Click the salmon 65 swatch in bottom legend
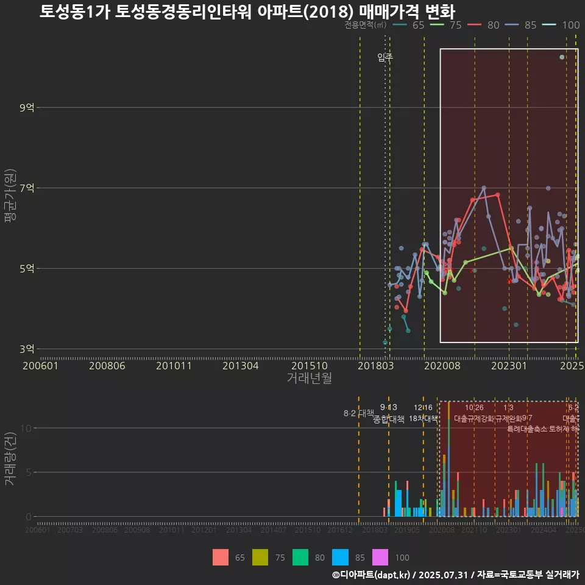This screenshot has width=585, height=585. click(x=221, y=558)
